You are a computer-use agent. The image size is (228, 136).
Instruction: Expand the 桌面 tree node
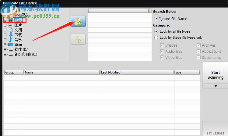5,45
